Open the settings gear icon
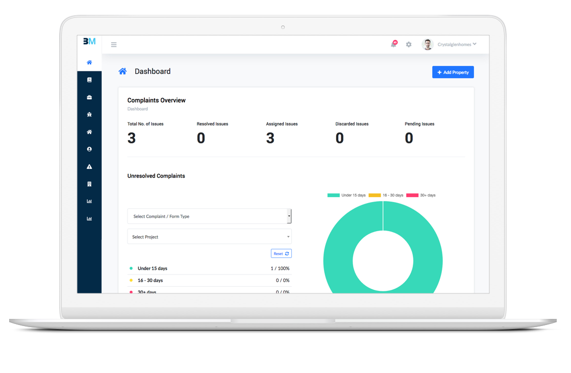The height and width of the screenshot is (373, 571). (x=409, y=45)
